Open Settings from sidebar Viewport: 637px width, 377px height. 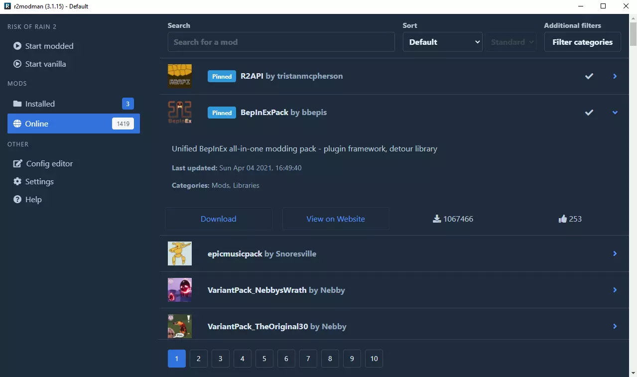(74, 181)
